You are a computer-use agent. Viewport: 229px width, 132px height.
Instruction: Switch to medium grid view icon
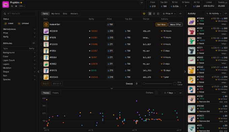tap(154, 13)
